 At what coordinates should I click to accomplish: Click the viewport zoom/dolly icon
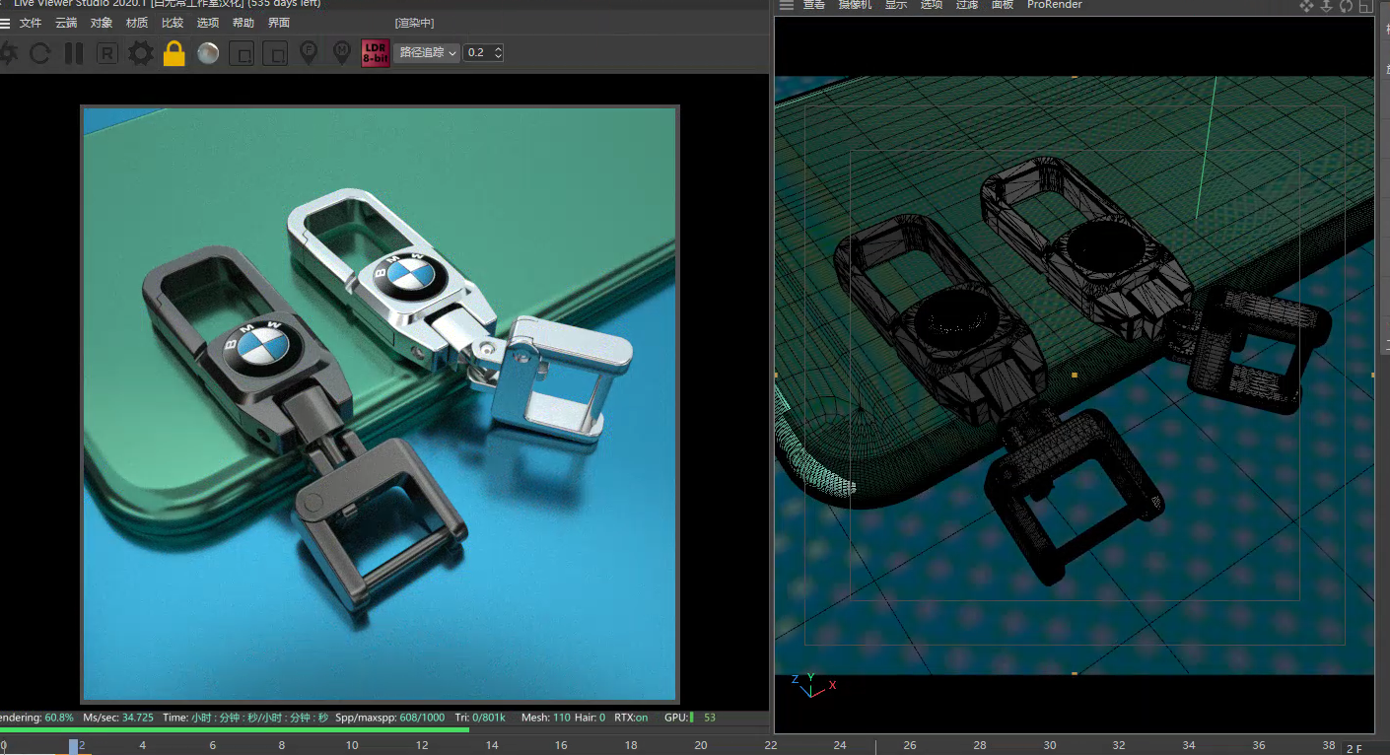pyautogui.click(x=1327, y=6)
